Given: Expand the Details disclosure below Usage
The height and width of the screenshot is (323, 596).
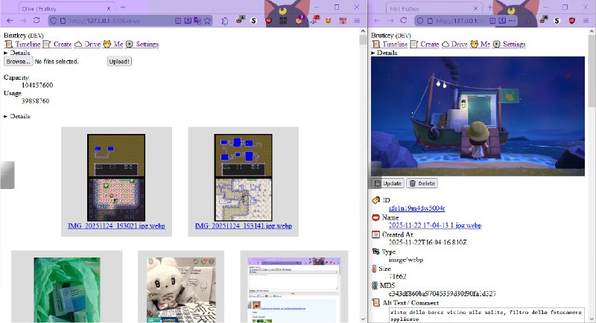Looking at the screenshot, I should [16, 117].
